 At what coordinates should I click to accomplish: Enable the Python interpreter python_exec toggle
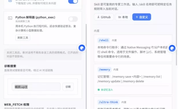73,19
